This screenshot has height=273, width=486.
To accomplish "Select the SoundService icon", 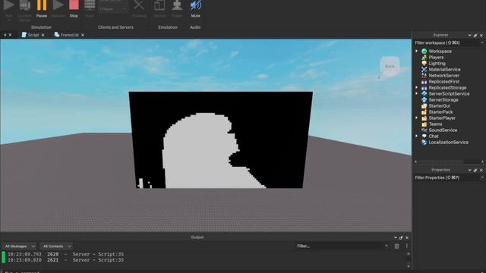I will tap(424, 130).
